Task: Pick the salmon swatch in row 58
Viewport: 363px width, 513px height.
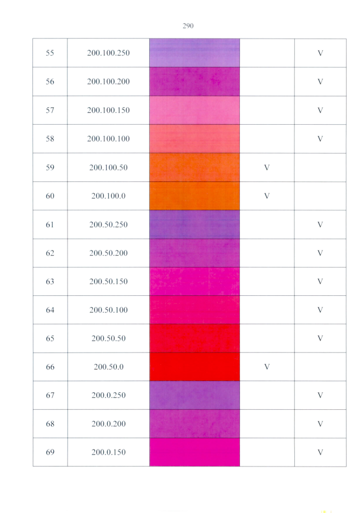Action: (x=195, y=139)
